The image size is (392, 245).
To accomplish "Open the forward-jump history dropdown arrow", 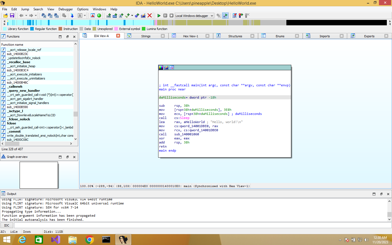I will [x=36, y=16].
